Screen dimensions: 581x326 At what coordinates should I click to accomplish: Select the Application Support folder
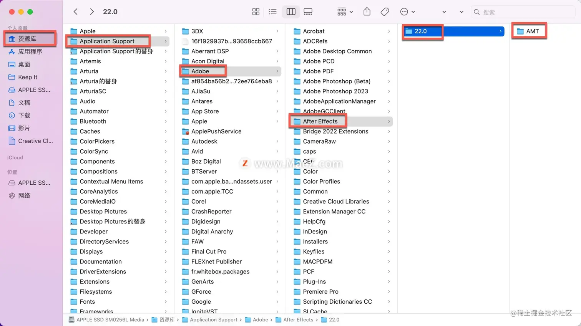[x=107, y=41]
